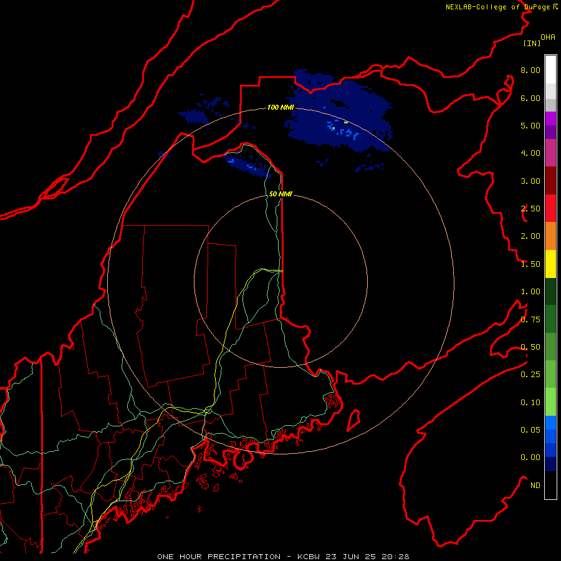Click the 100 NMI range ring label
The width and height of the screenshot is (561, 561).
(280, 107)
